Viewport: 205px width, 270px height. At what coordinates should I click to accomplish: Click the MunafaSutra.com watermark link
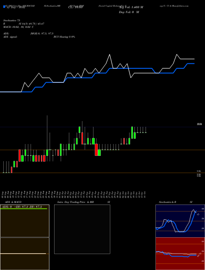point(180,6)
